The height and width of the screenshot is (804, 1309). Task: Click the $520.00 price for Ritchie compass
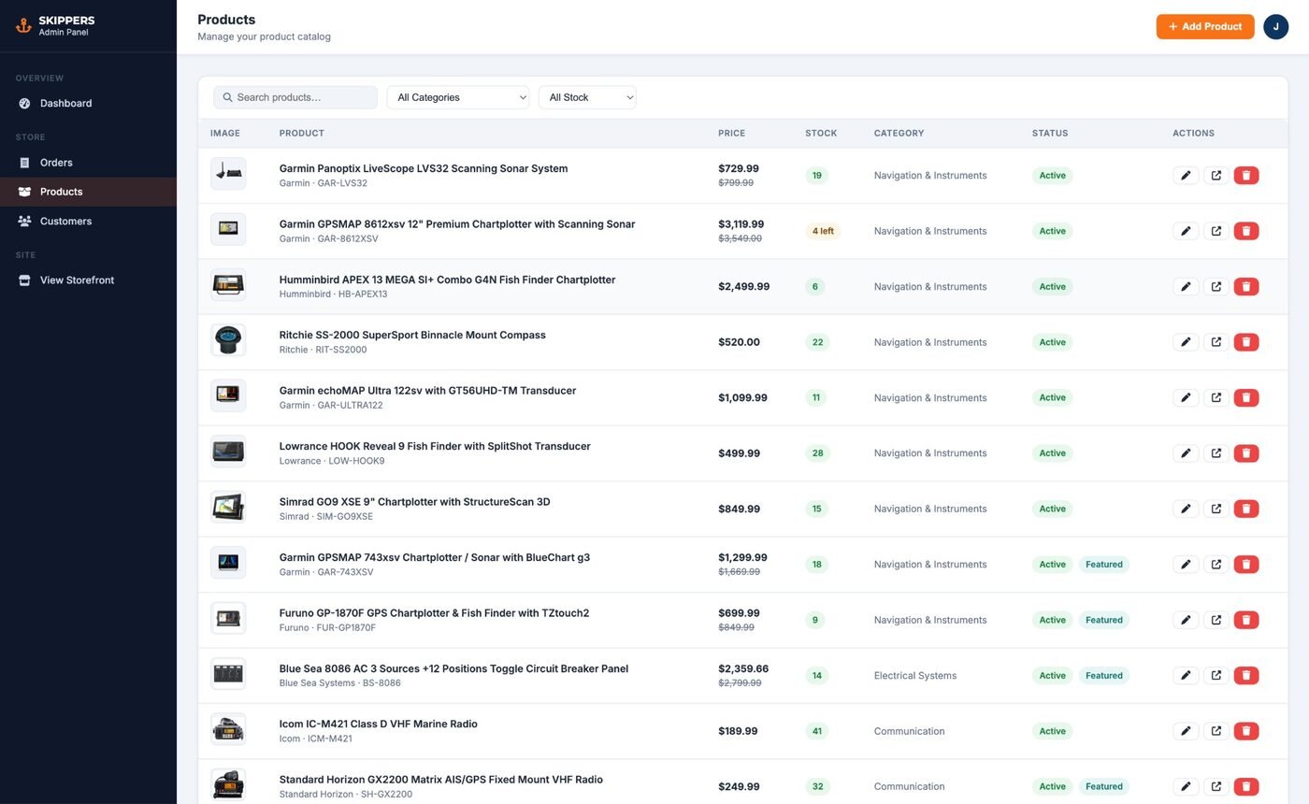click(739, 342)
